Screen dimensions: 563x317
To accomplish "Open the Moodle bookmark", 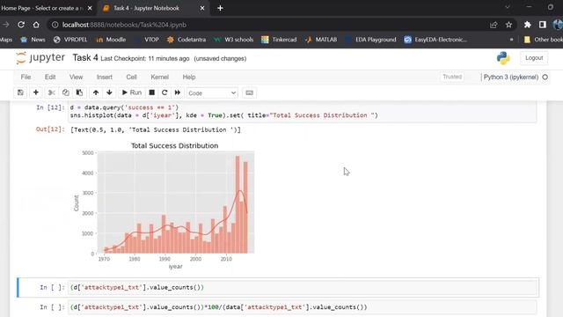I will pyautogui.click(x=112, y=40).
